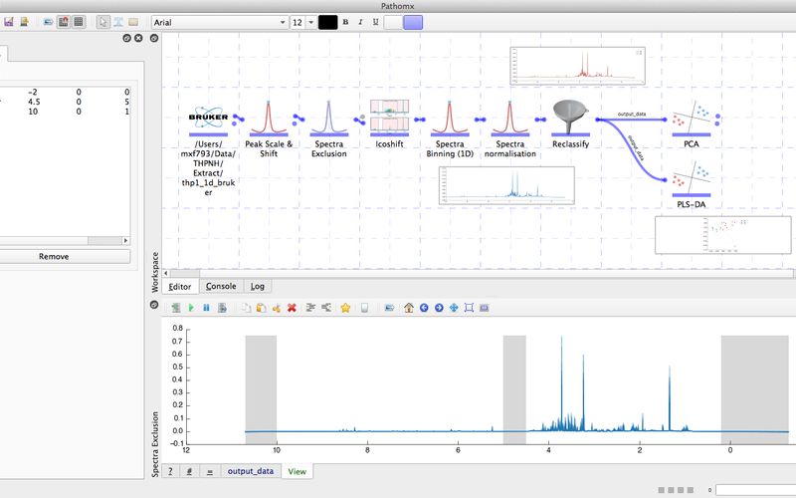
Task: Close the left panel with X icon
Action: [x=138, y=38]
